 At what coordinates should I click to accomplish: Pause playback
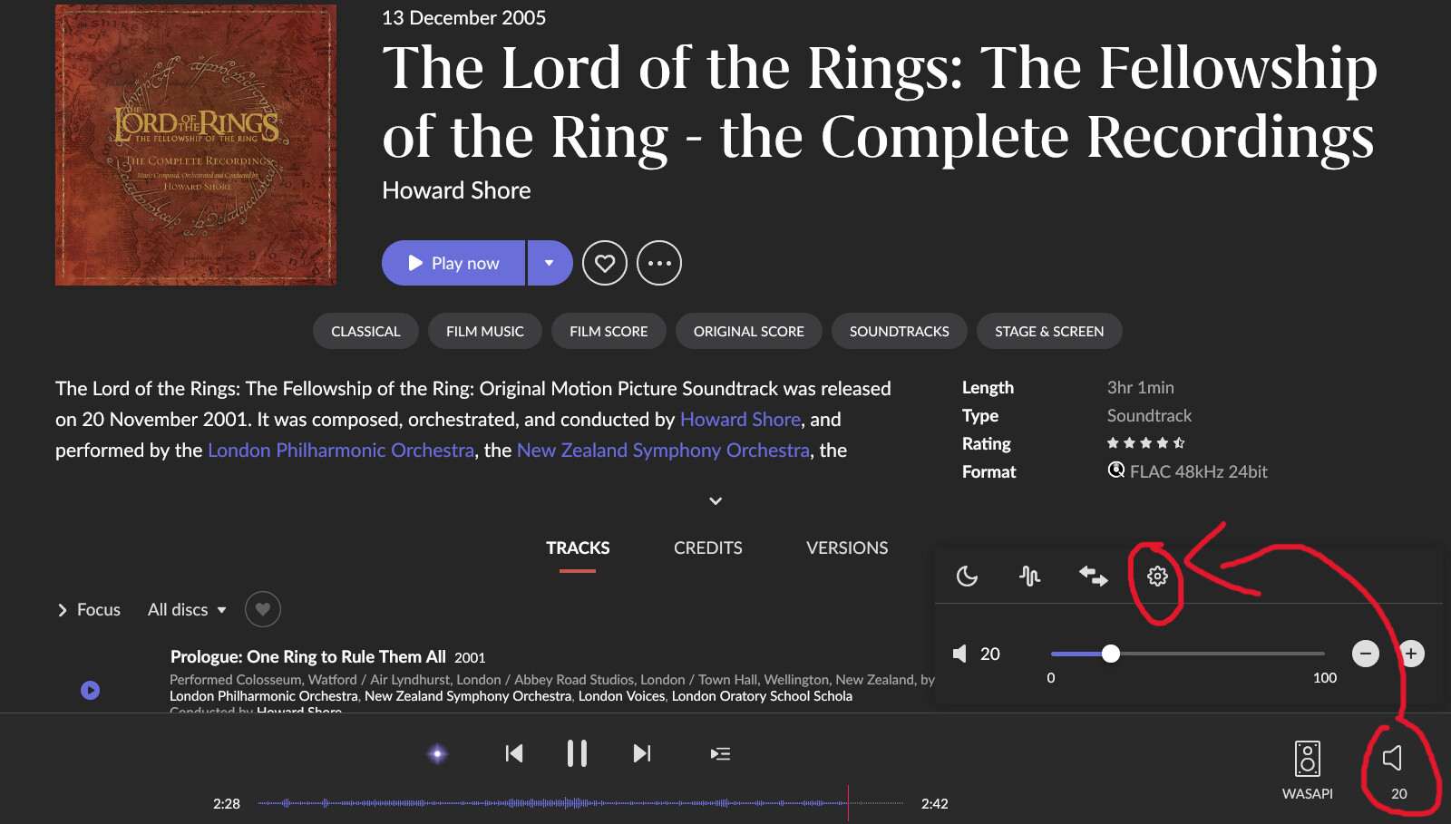click(x=577, y=753)
